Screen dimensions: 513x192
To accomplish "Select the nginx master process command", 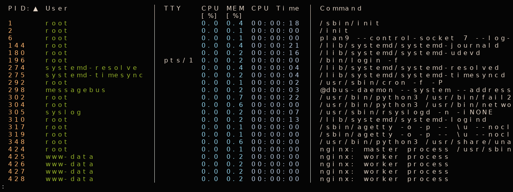I will coord(415,149).
